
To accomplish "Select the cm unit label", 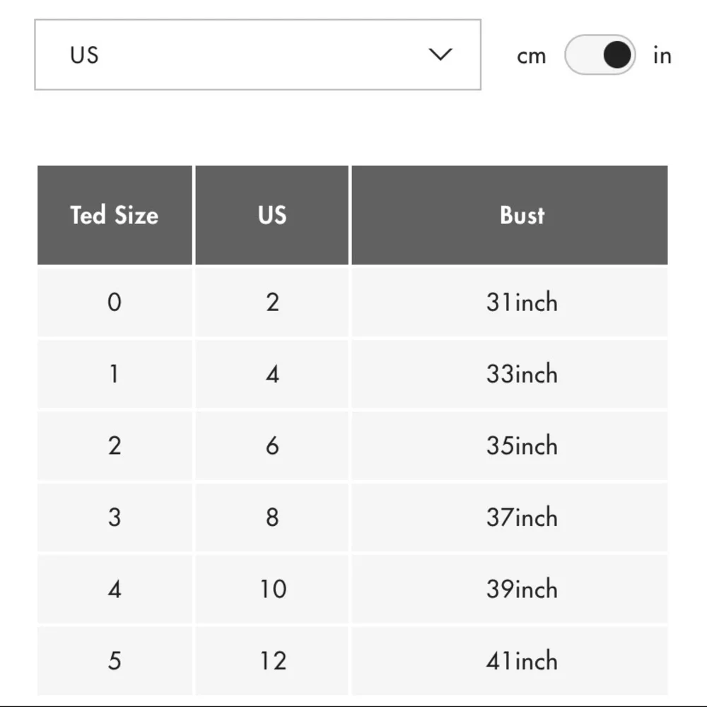I will click(531, 56).
